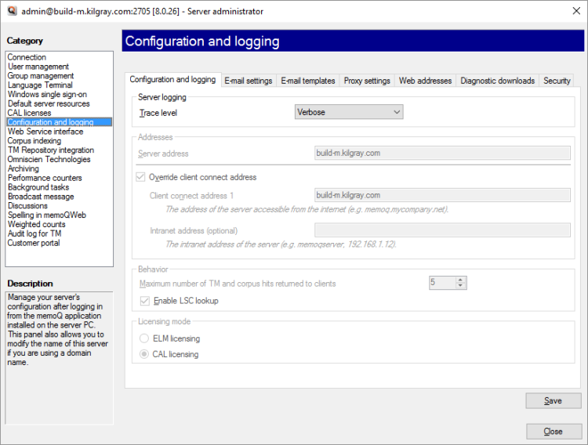Select Connection category
The width and height of the screenshot is (588, 445).
pos(27,57)
